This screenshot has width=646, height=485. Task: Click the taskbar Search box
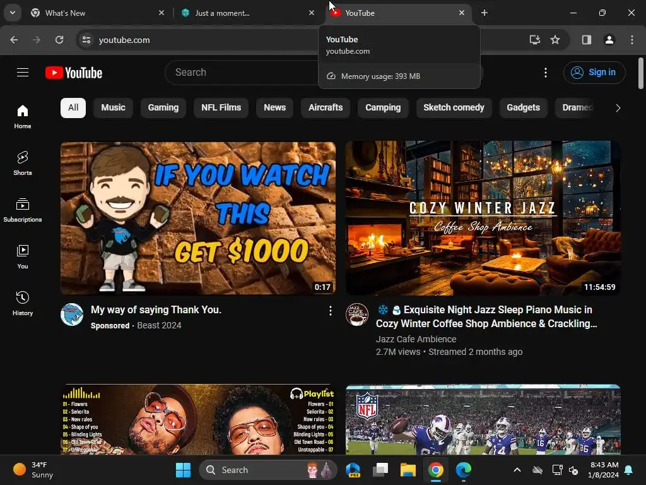point(268,470)
